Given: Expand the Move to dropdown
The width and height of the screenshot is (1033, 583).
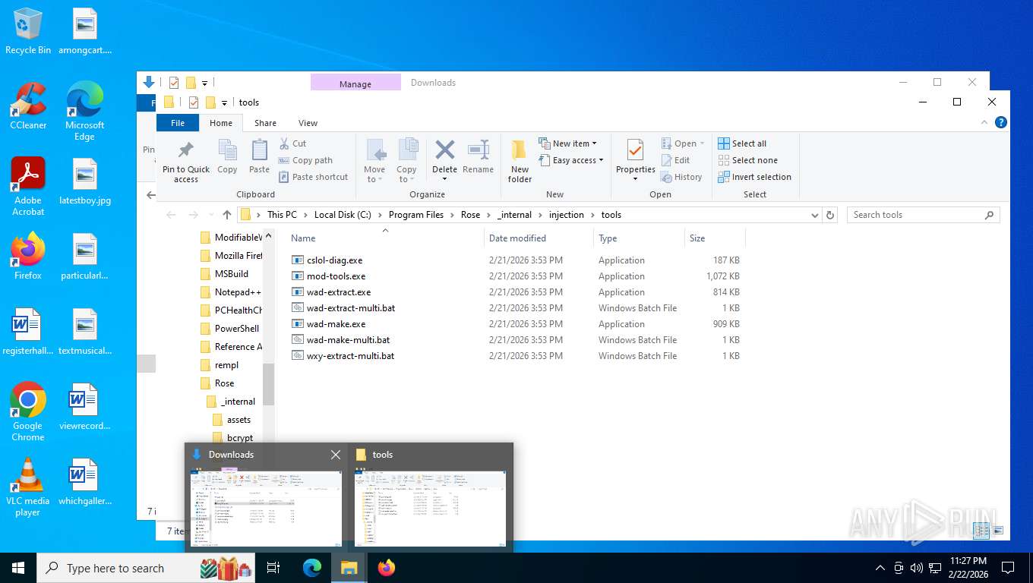Looking at the screenshot, I should [x=374, y=179].
